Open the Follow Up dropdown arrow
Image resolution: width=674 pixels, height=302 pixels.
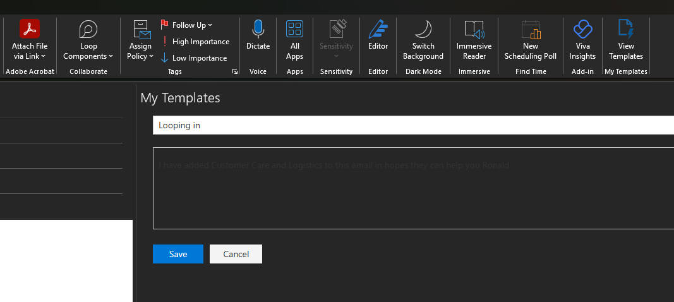coord(210,25)
